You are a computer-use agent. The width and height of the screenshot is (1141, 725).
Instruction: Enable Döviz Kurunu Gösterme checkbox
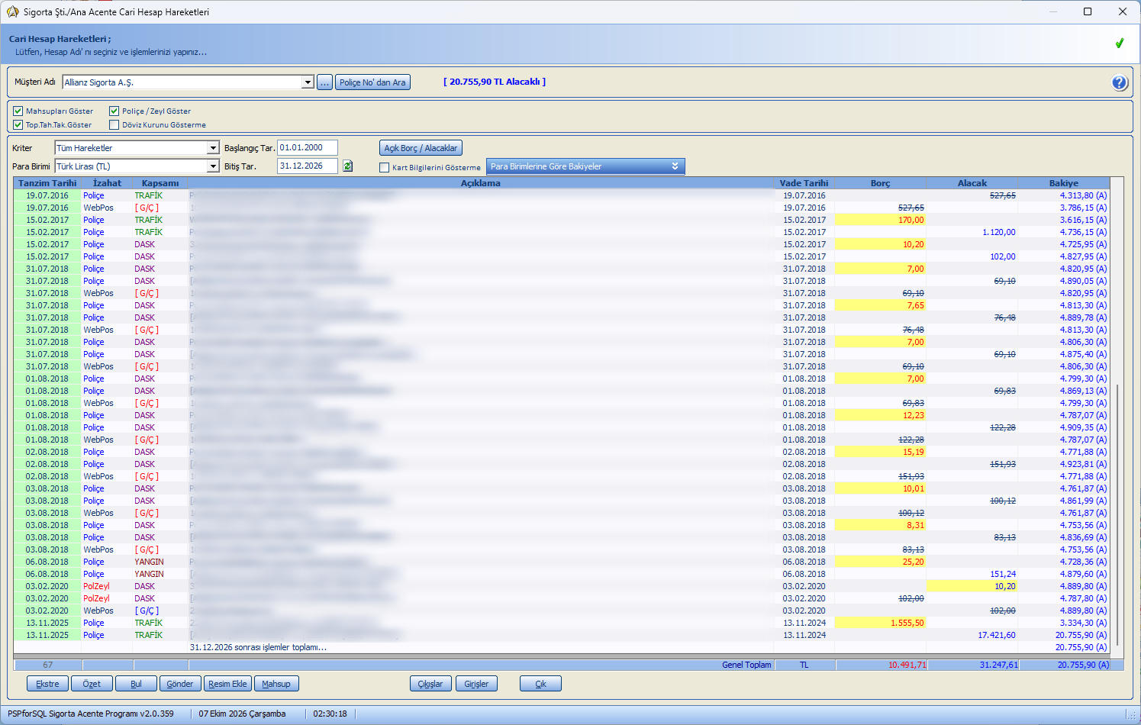tap(114, 124)
